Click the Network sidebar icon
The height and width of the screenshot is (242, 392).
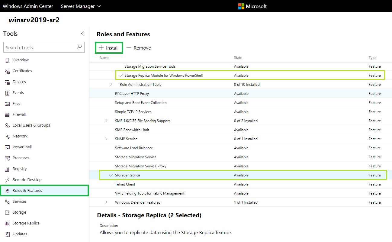7,136
